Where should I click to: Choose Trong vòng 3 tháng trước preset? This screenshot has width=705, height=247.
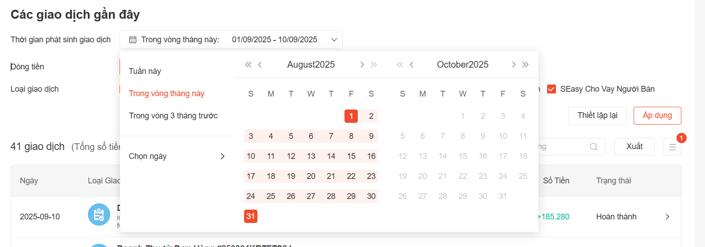tap(173, 116)
